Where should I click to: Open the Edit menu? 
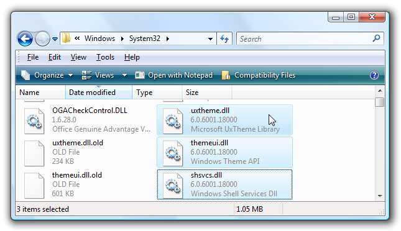pyautogui.click(x=55, y=57)
